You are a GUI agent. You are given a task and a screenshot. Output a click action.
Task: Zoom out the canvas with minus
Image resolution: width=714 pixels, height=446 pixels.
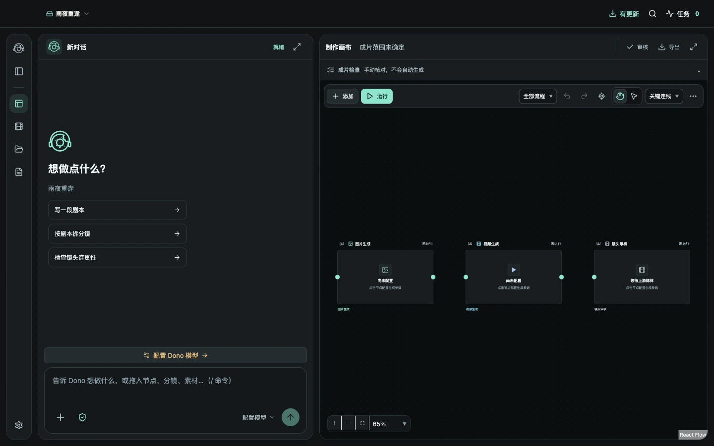point(349,423)
